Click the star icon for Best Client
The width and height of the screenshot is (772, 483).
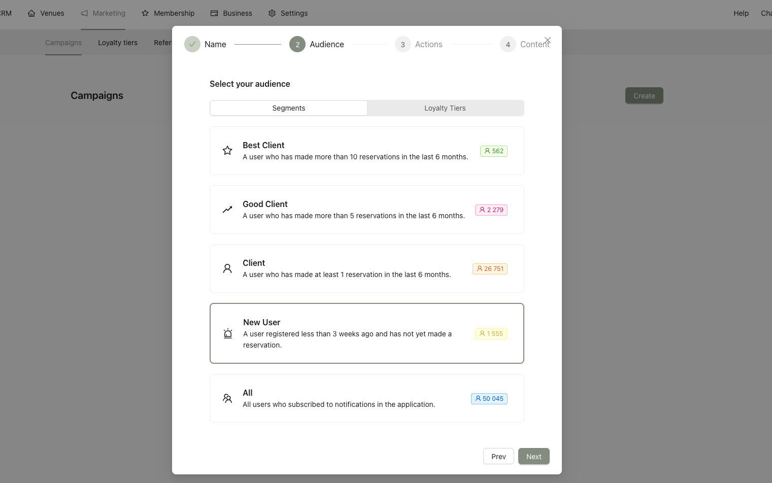tap(227, 151)
